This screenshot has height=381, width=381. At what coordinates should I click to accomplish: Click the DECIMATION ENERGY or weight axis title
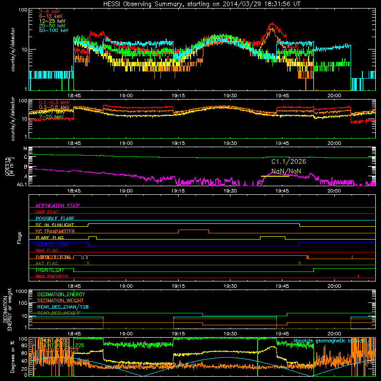pyautogui.click(x=7, y=309)
